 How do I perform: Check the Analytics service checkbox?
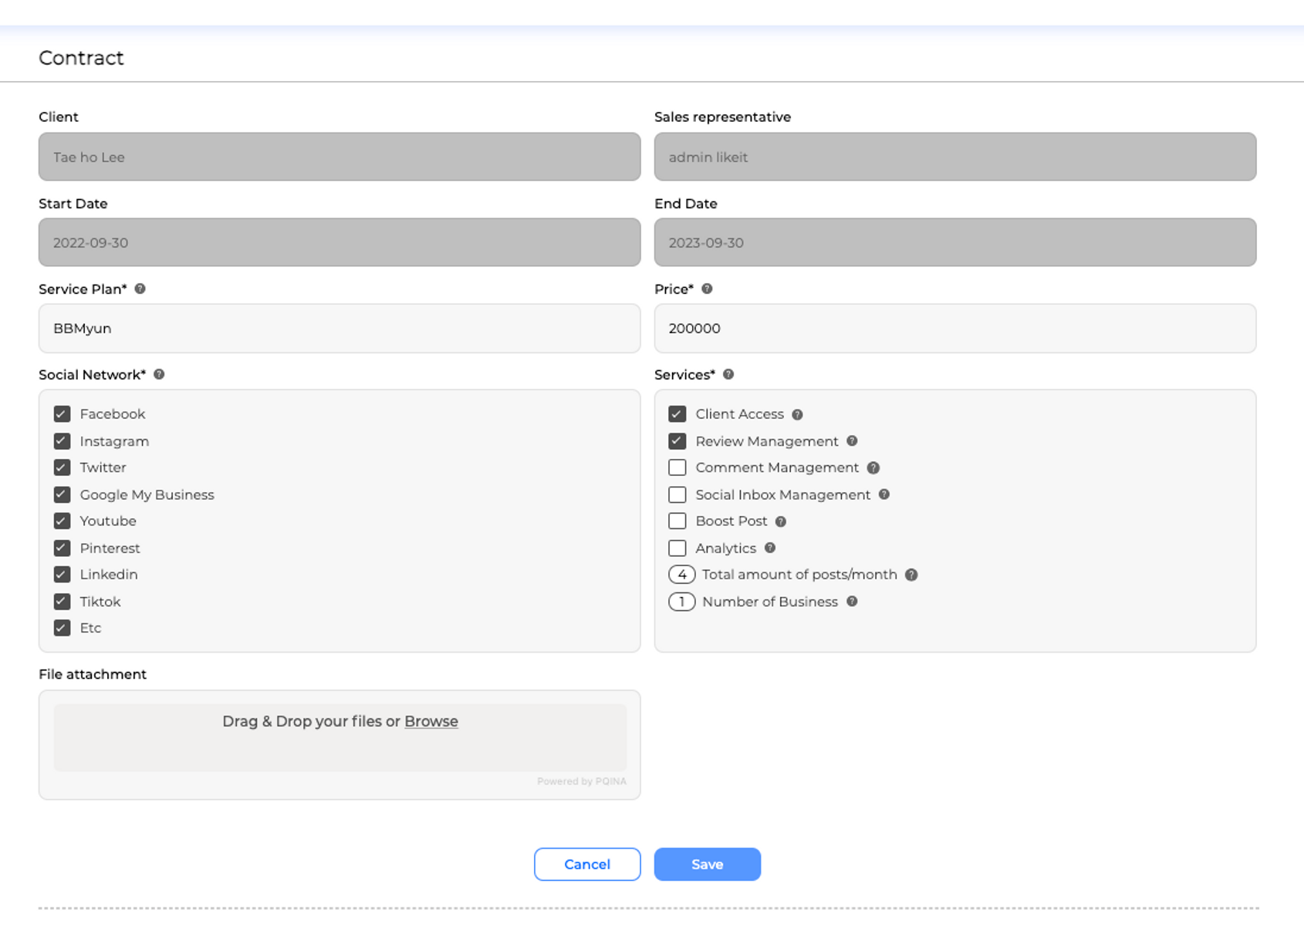pos(677,548)
